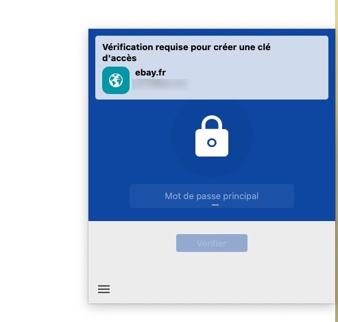
Task: Click the shackle at the top of the lock
Action: tap(212, 122)
